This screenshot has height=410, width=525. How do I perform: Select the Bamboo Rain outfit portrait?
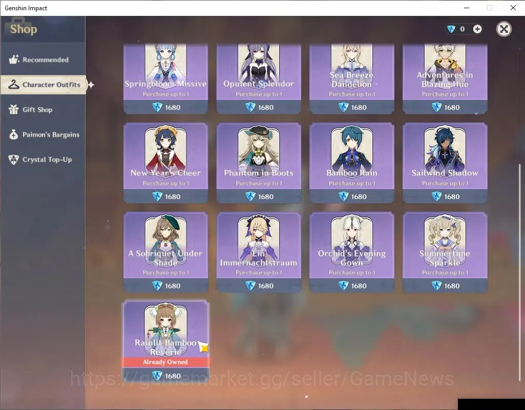[351, 151]
